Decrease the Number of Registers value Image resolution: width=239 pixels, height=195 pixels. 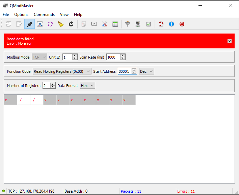pyautogui.click(x=52, y=87)
